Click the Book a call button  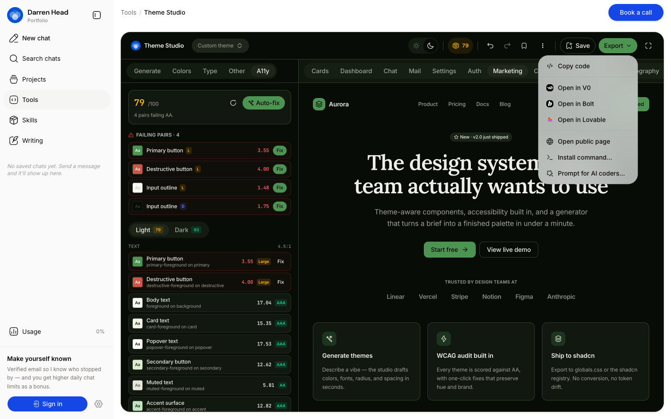(x=635, y=12)
